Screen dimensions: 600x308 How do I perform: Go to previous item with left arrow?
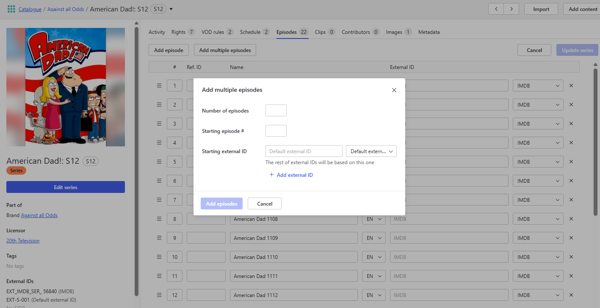[x=496, y=9]
